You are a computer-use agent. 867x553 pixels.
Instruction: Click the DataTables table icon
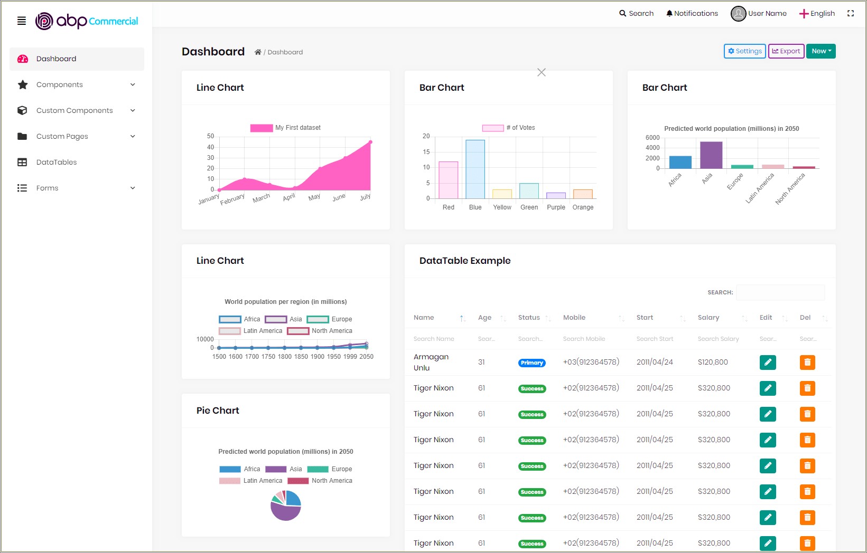click(22, 163)
